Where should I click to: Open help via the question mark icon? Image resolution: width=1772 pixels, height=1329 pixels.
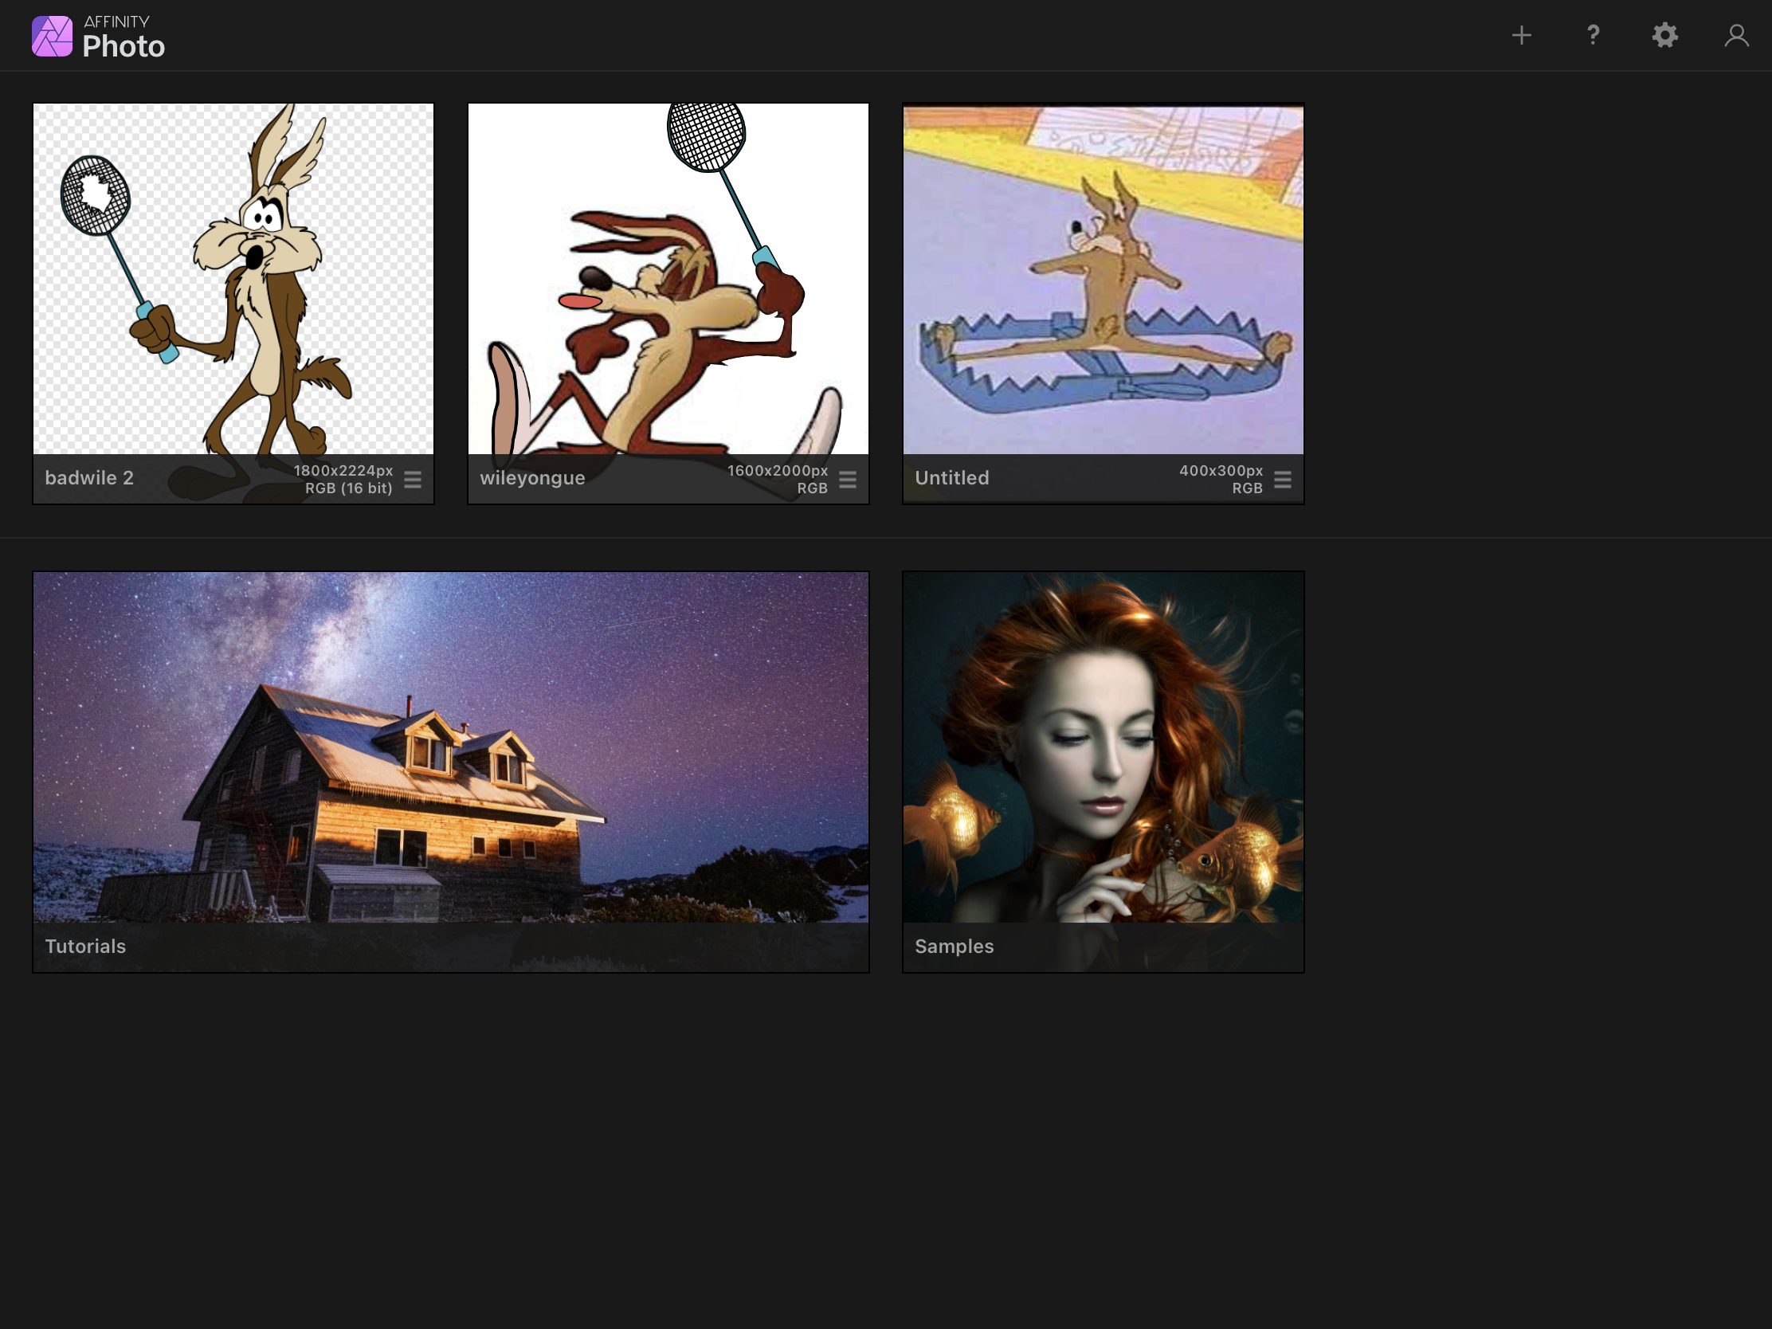1593,35
